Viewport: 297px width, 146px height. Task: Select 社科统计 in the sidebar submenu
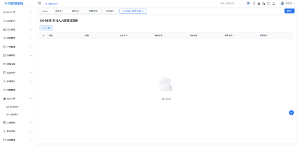coord(14,115)
